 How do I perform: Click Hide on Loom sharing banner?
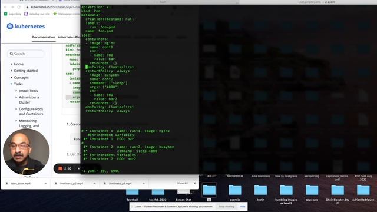[x=242, y=207]
